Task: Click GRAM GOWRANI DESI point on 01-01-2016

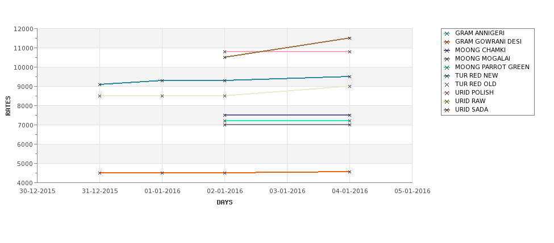Action: pyautogui.click(x=162, y=173)
